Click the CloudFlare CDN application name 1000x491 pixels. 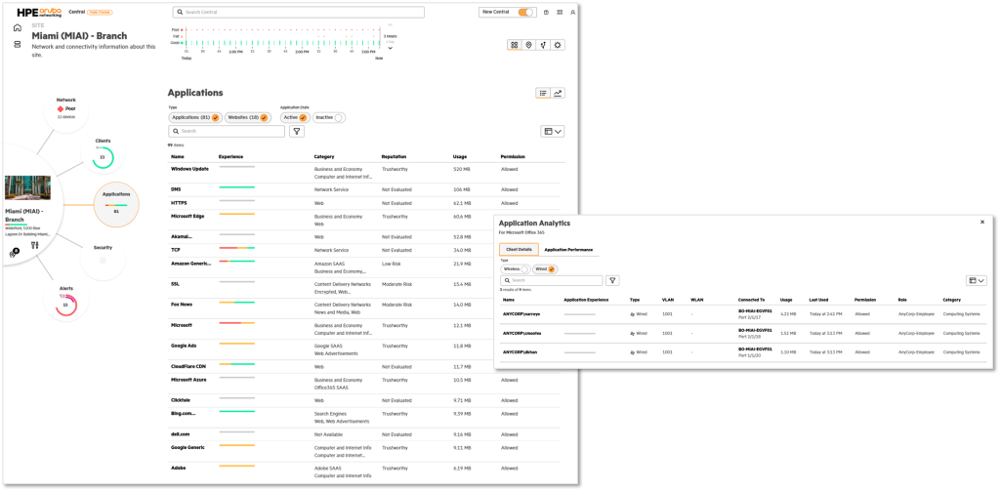(188, 366)
